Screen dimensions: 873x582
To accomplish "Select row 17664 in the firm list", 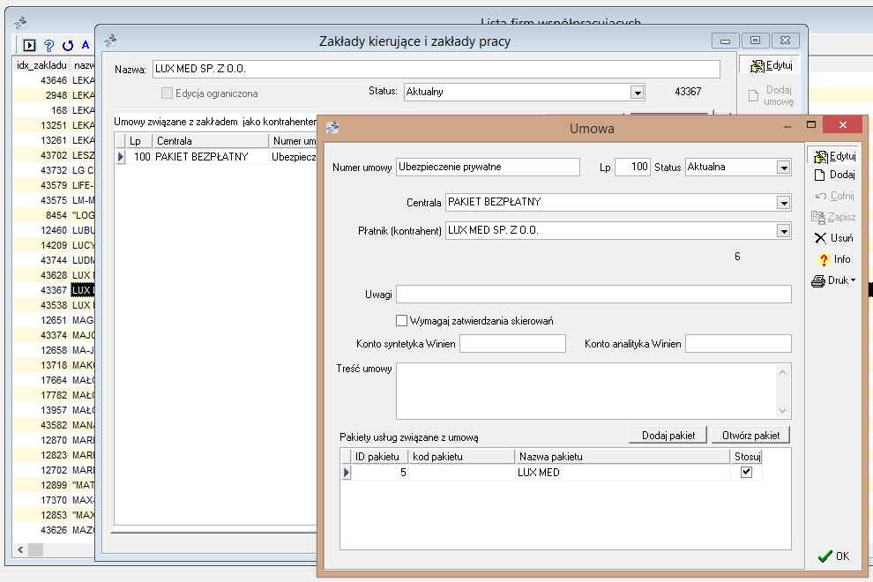I will click(54, 380).
